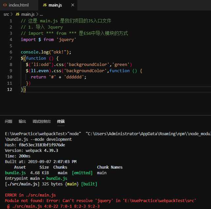Click the HTML file icon on index.html tab

point(5,5)
